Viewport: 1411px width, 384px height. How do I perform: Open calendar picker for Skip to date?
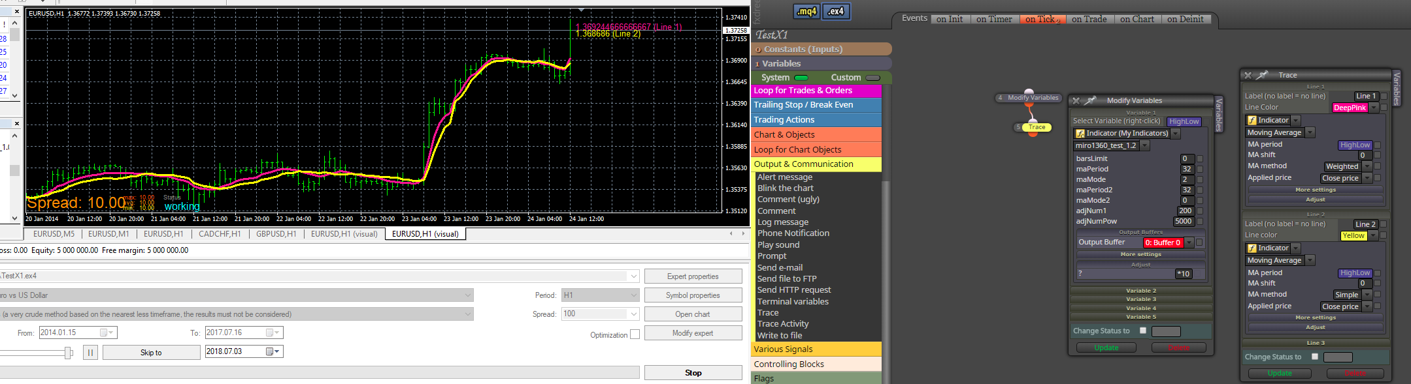273,352
